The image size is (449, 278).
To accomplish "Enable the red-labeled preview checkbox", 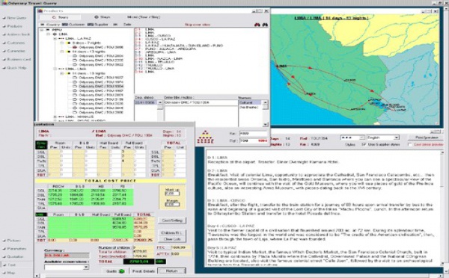I will coord(410,144).
